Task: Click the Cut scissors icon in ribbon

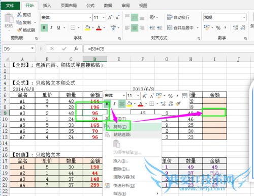Action: click(19, 15)
